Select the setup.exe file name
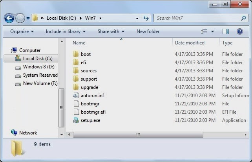Screen dimensions: 252x162 click(x=90, y=120)
